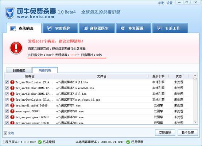Click red alert icon on beat_obama_12.exe row
202x146 pixels.
tap(12, 100)
